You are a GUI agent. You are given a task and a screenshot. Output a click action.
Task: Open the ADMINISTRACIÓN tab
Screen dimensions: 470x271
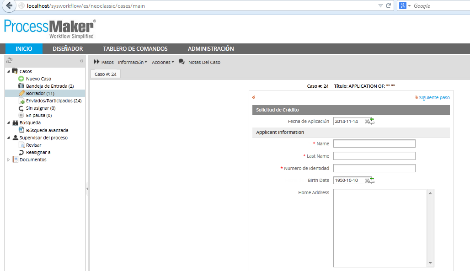(211, 49)
